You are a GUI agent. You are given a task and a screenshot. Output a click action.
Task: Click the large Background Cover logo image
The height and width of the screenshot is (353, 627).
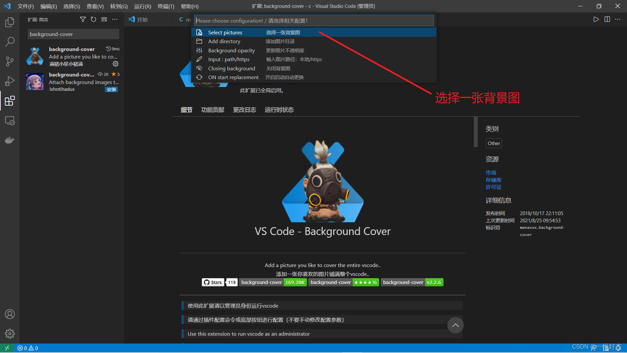click(x=323, y=181)
